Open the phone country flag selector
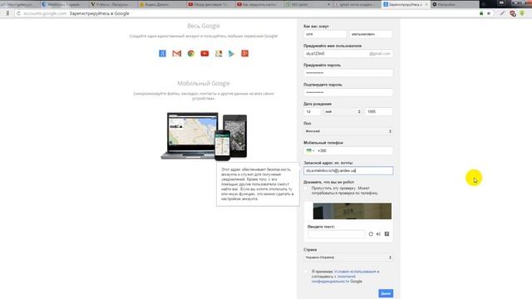 coord(310,150)
